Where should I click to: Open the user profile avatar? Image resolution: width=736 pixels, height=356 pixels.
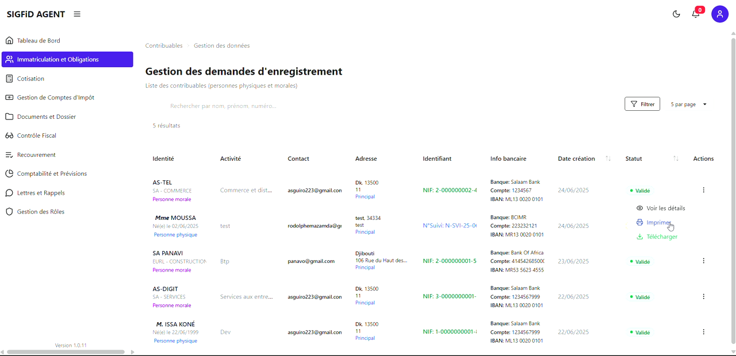point(720,14)
